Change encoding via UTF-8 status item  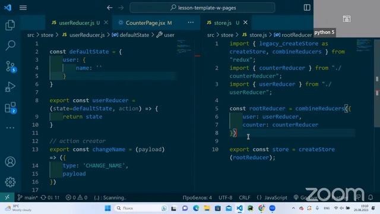(x=225, y=197)
